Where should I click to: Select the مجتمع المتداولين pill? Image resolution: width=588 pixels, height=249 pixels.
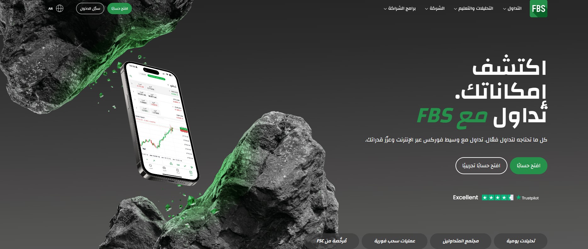461,241
